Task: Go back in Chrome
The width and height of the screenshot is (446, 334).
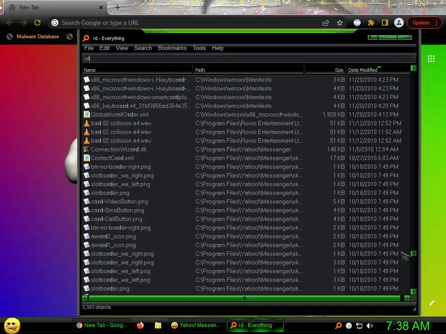Action: click(x=10, y=23)
